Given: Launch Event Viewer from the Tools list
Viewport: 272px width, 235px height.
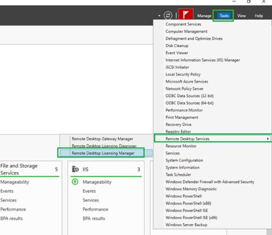Looking at the screenshot, I should (x=177, y=53).
